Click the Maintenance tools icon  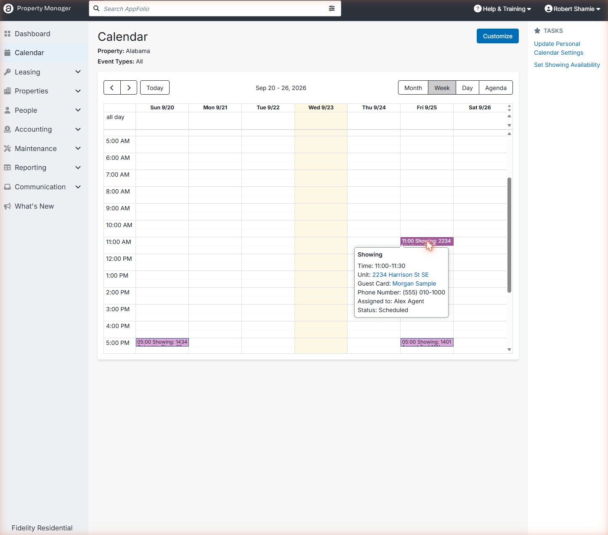tap(7, 148)
